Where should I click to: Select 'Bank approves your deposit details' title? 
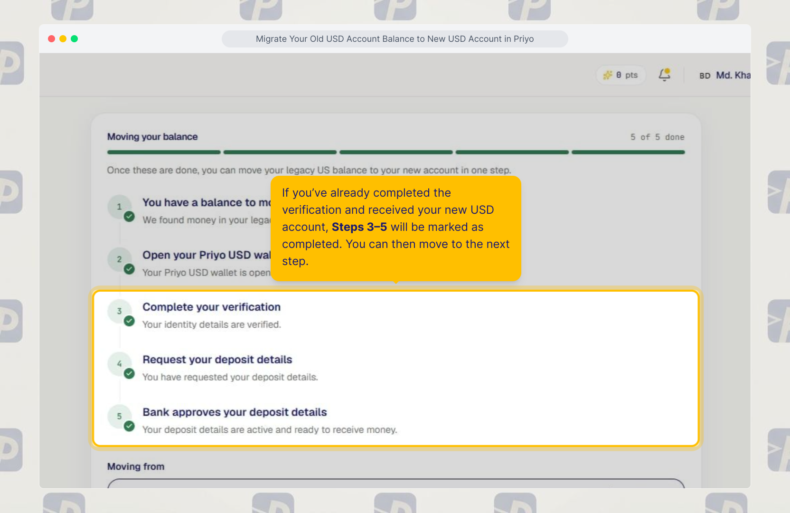(x=235, y=412)
